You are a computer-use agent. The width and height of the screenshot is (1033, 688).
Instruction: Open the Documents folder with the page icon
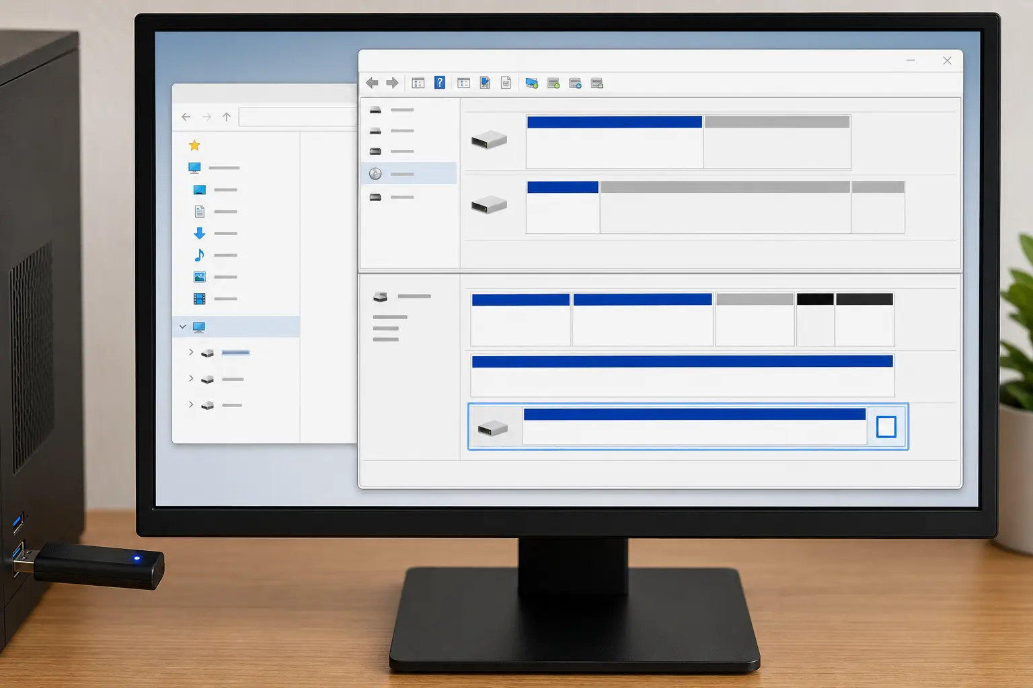point(215,212)
